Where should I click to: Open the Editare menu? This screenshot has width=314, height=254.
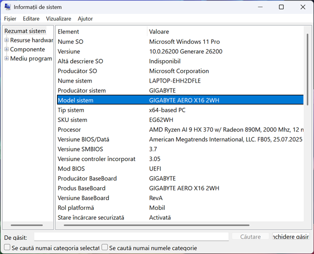(x=31, y=18)
